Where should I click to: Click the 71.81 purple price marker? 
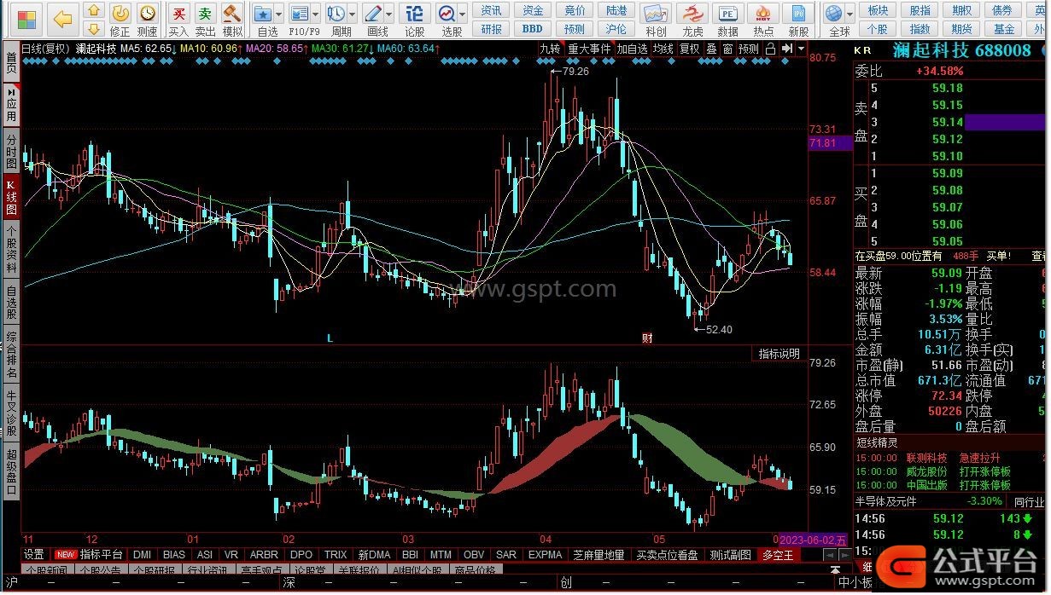830,143
